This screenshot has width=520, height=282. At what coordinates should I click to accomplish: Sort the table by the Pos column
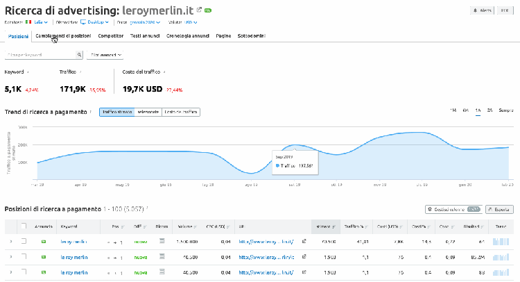point(118,226)
